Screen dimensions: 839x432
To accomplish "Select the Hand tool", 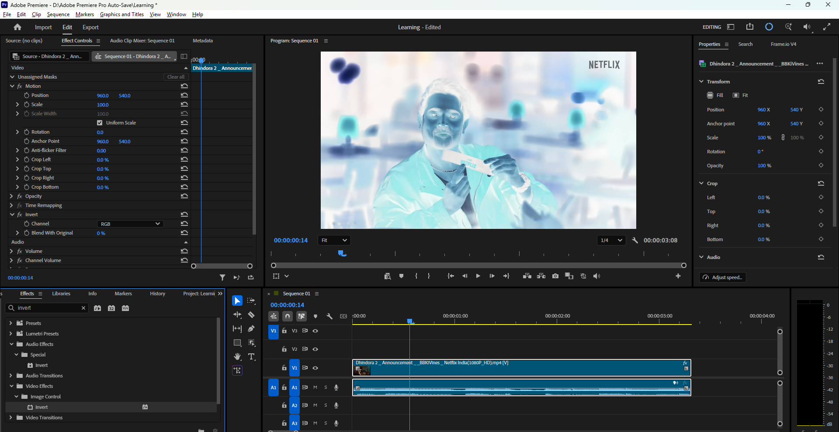I will 237,357.
